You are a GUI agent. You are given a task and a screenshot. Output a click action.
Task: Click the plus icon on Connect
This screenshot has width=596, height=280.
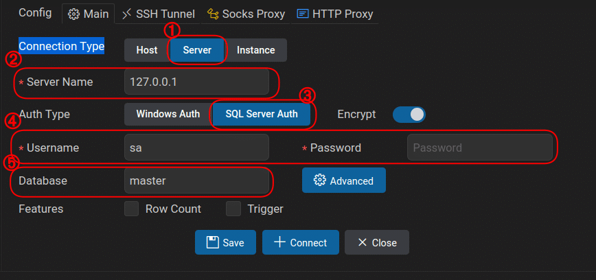279,242
